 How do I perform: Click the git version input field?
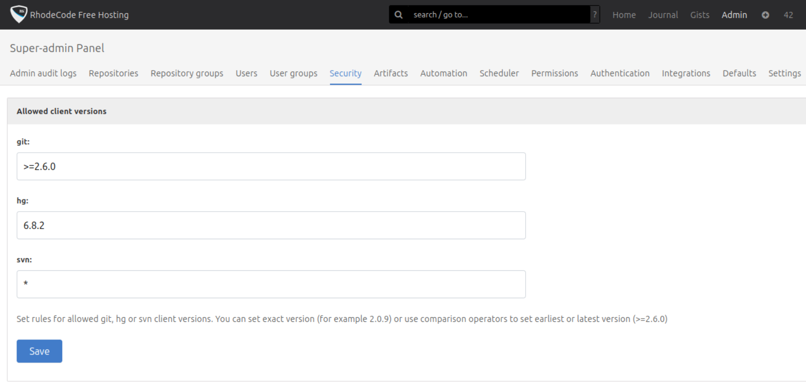(271, 166)
